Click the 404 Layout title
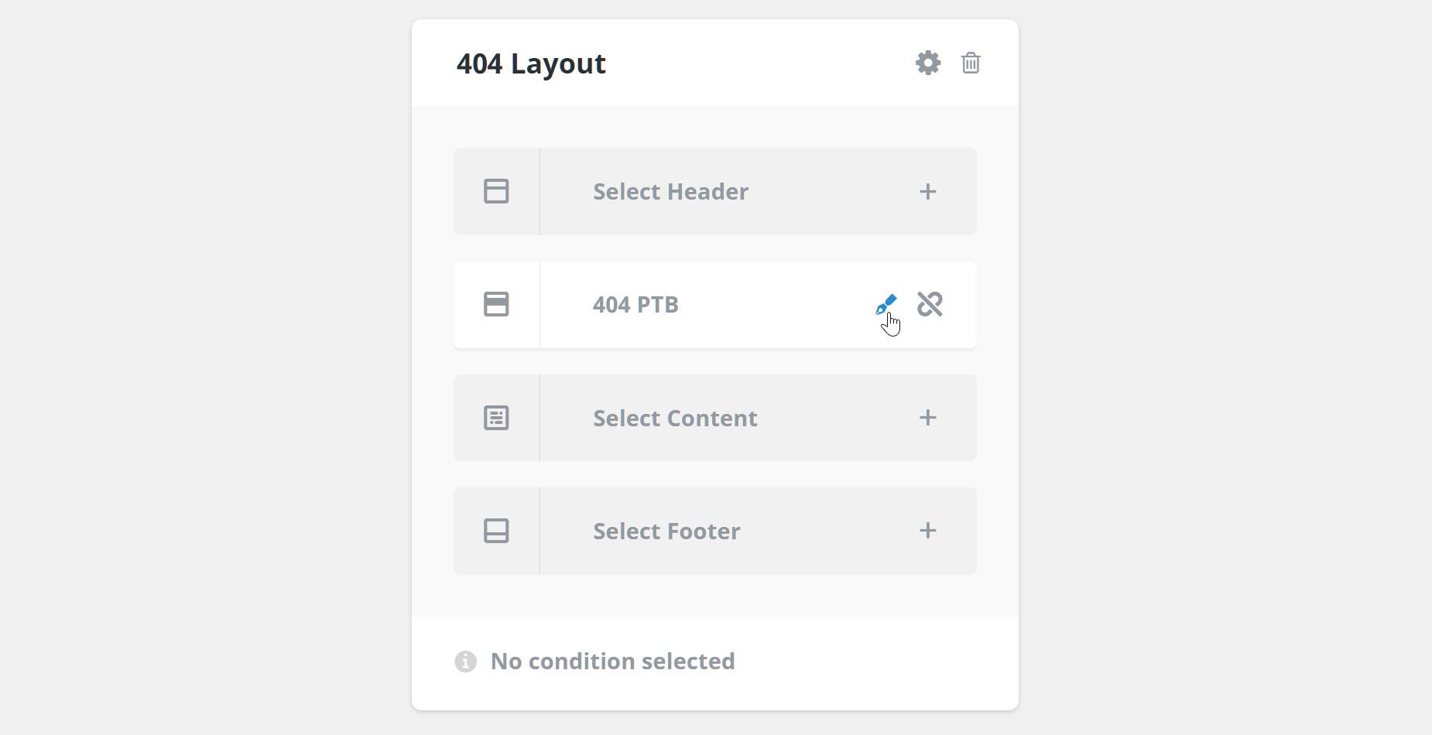Image resolution: width=1432 pixels, height=735 pixels. pos(531,63)
